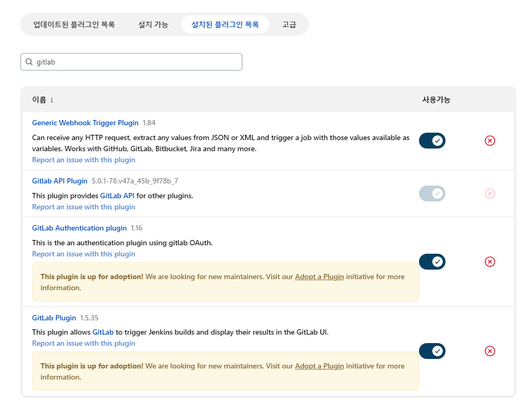Report an issue for GitLab Plugin
The image size is (526, 406).
84,344
